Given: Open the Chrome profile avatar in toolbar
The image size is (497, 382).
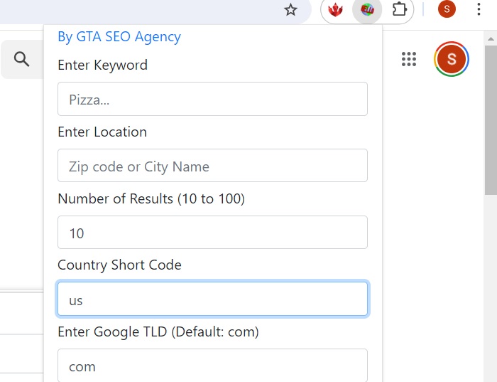Looking at the screenshot, I should click(x=447, y=9).
